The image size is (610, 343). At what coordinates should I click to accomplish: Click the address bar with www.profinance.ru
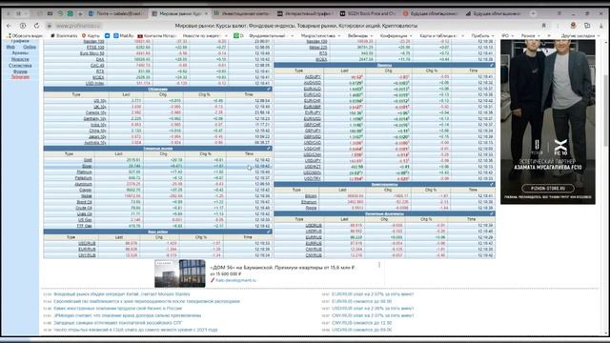(x=78, y=26)
